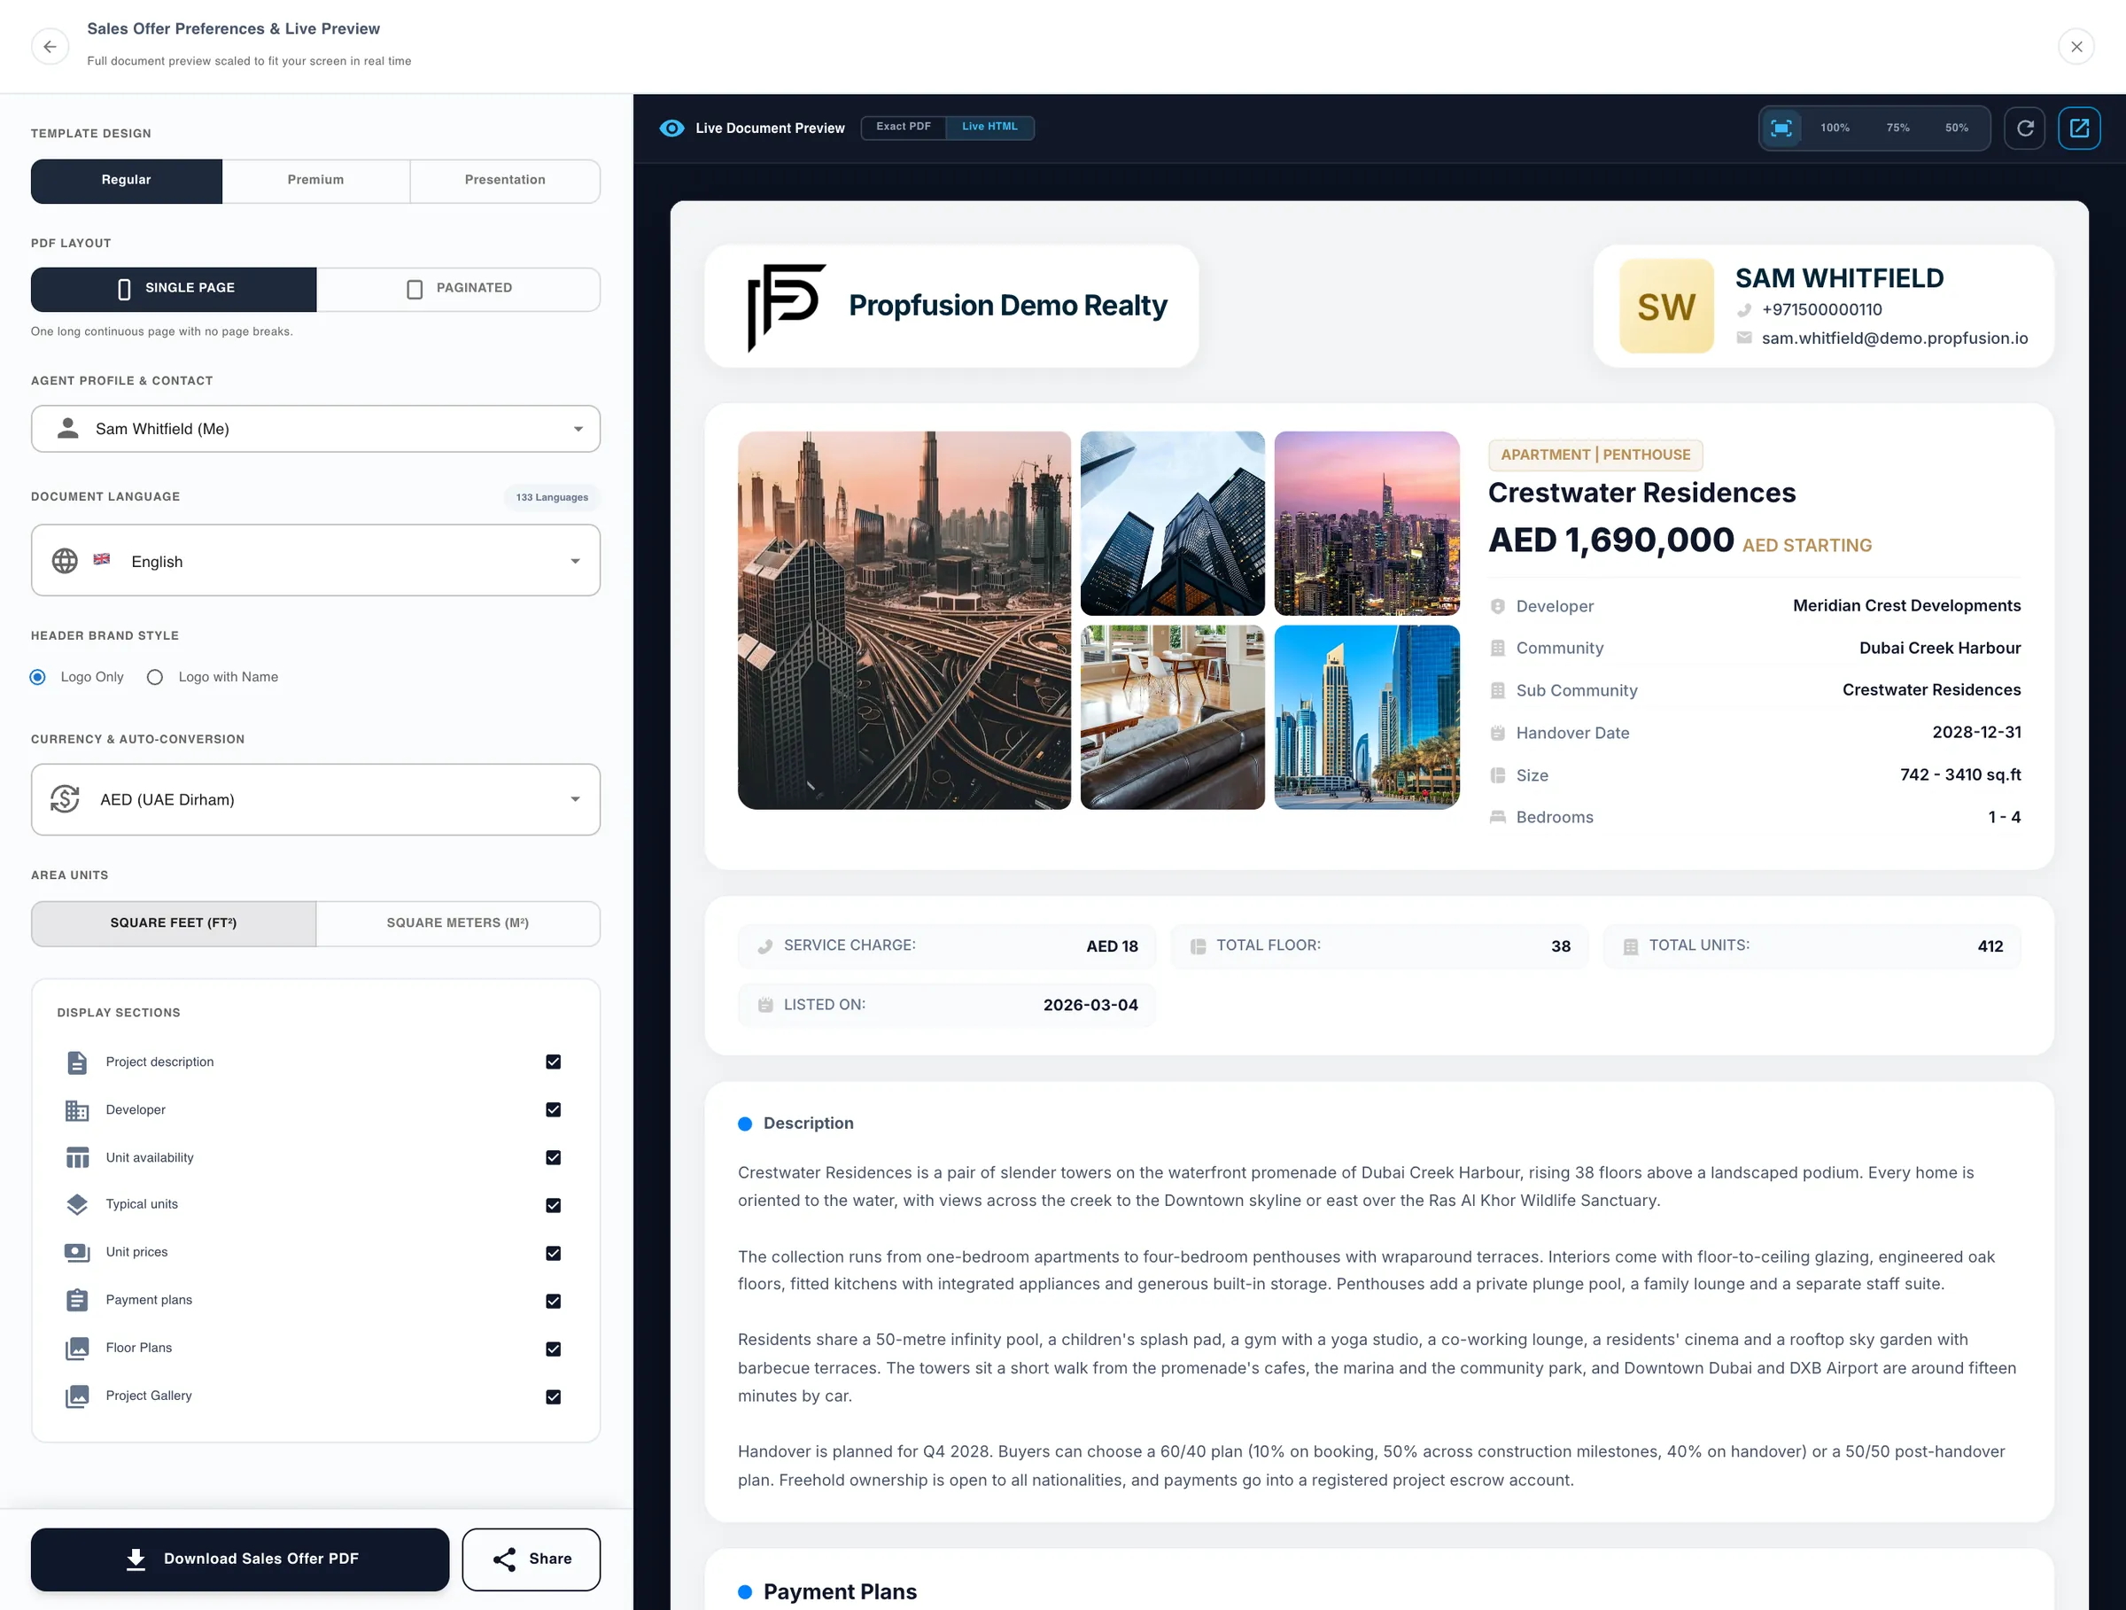
Task: Click the Typical units layers icon
Action: click(77, 1204)
